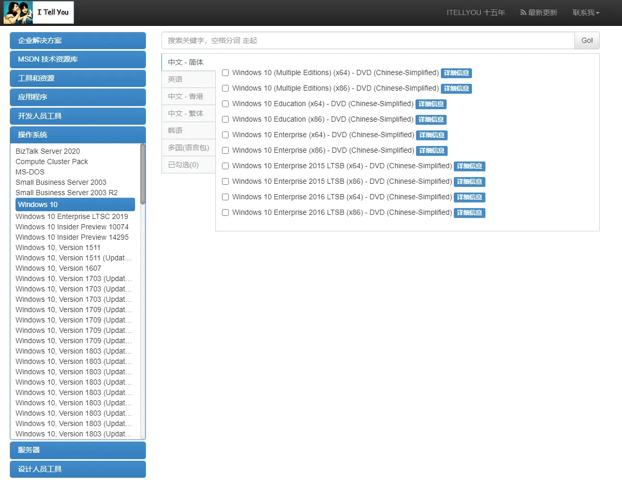Tick the Windows 10 Education (x86) checkbox
The height and width of the screenshot is (484, 622).
point(225,120)
